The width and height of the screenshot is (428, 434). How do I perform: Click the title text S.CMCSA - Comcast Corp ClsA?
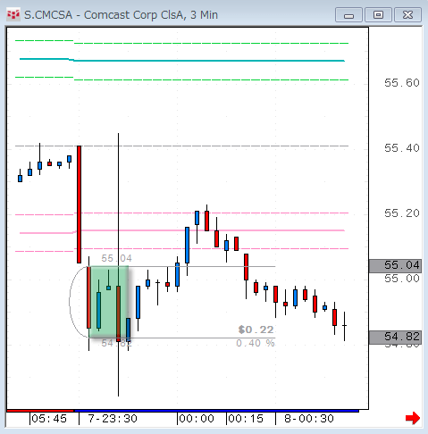coord(104,15)
